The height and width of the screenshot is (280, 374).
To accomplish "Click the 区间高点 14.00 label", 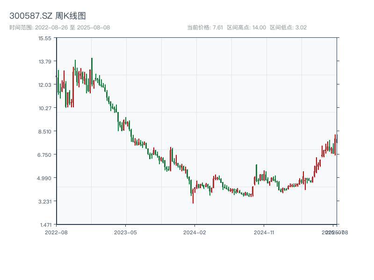I will pyautogui.click(x=246, y=28).
